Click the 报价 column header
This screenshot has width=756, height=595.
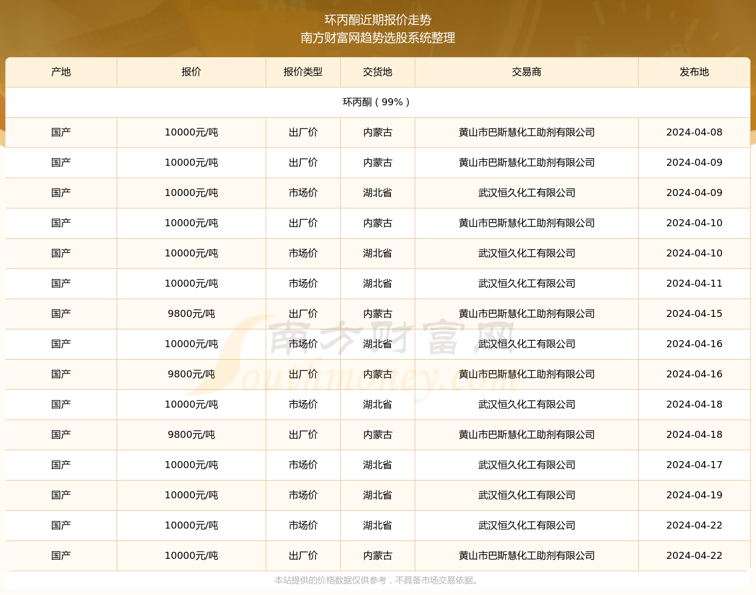pos(191,72)
